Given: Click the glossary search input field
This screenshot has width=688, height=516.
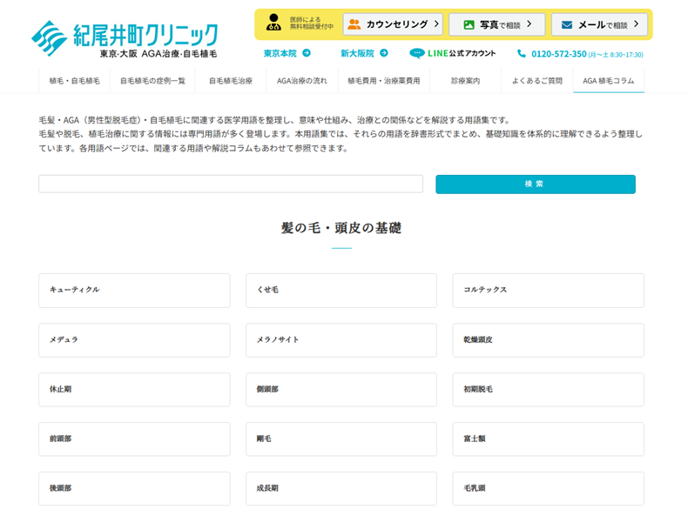Looking at the screenshot, I should [231, 184].
